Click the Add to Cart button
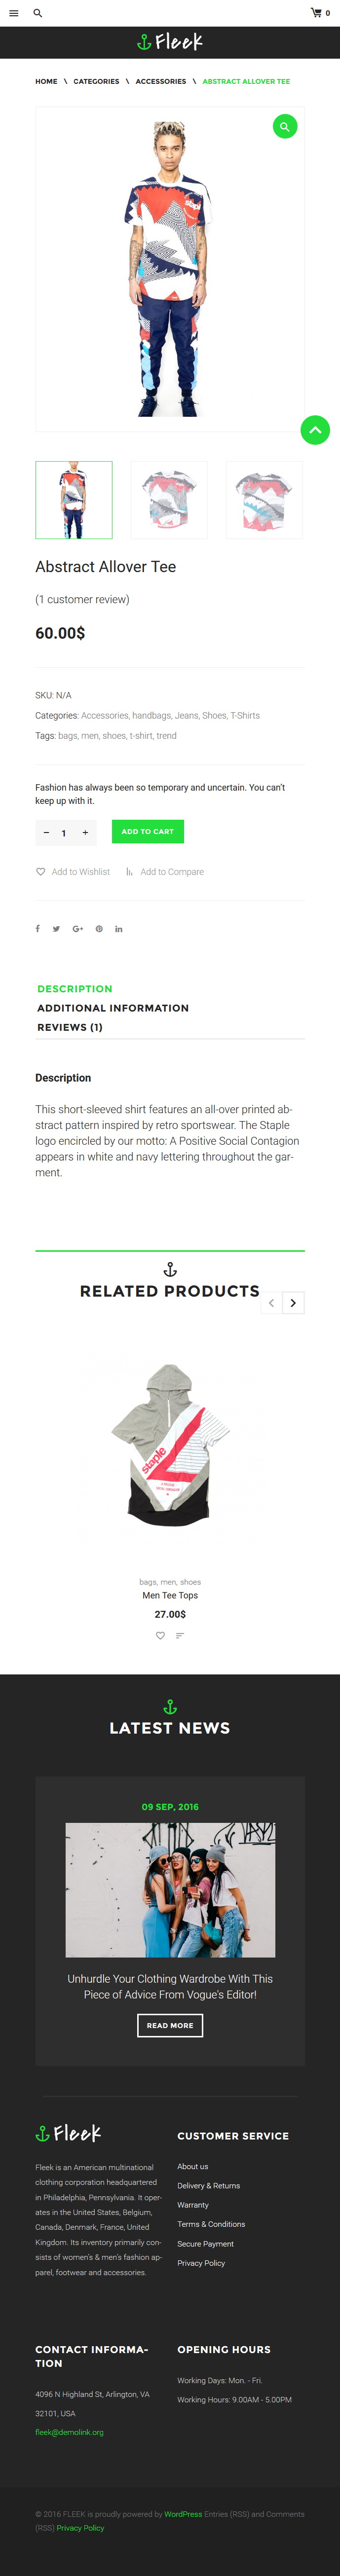The width and height of the screenshot is (340, 2576). 148,831
